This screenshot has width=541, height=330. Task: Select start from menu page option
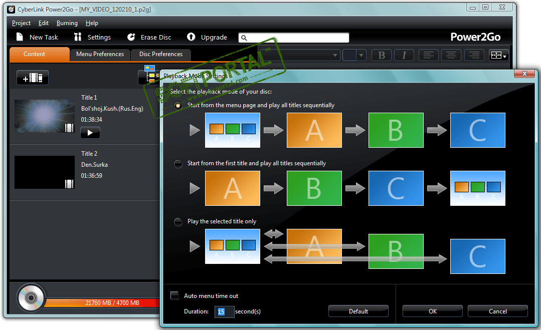click(x=178, y=105)
